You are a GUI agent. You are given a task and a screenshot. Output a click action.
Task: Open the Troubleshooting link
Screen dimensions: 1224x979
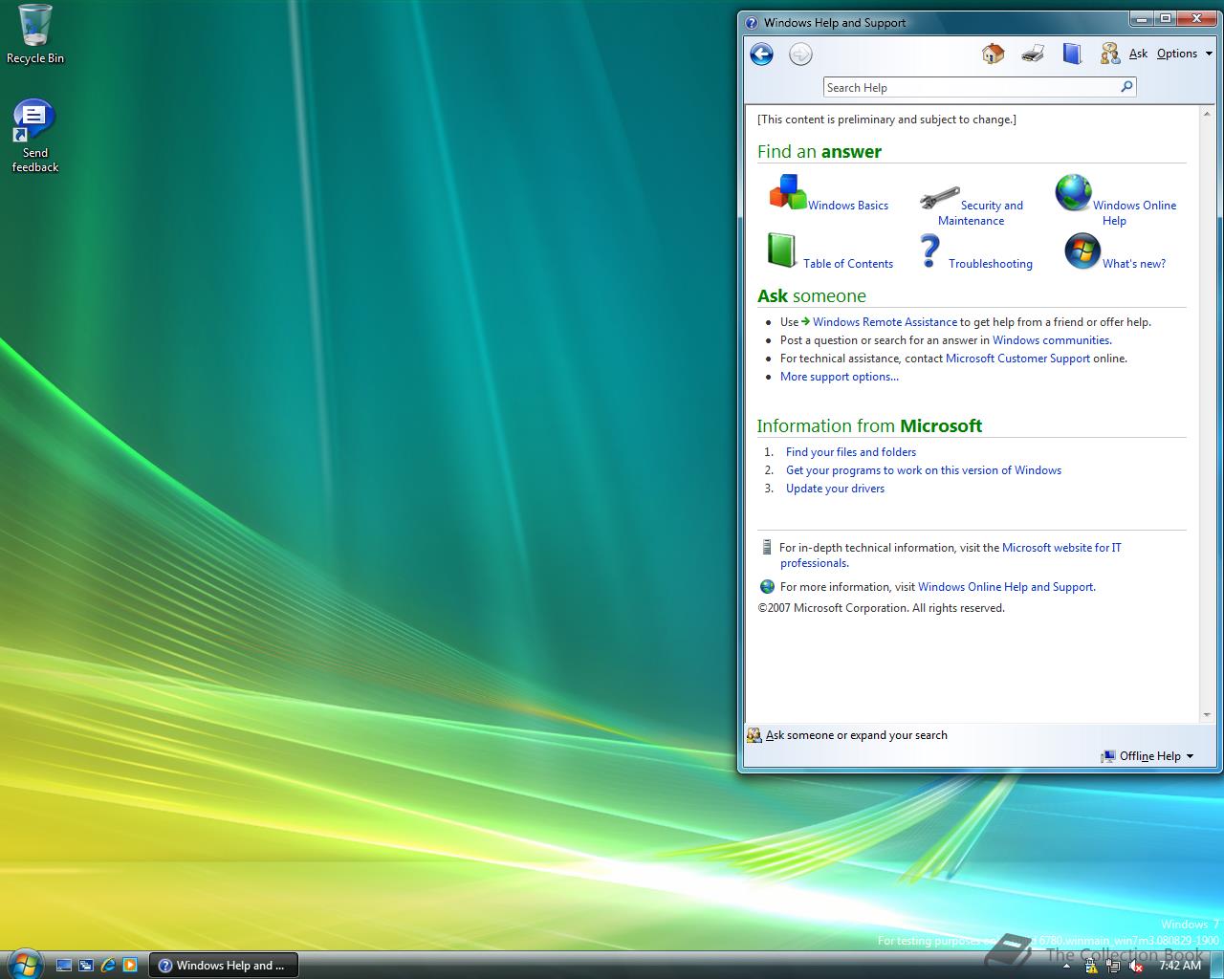(991, 264)
